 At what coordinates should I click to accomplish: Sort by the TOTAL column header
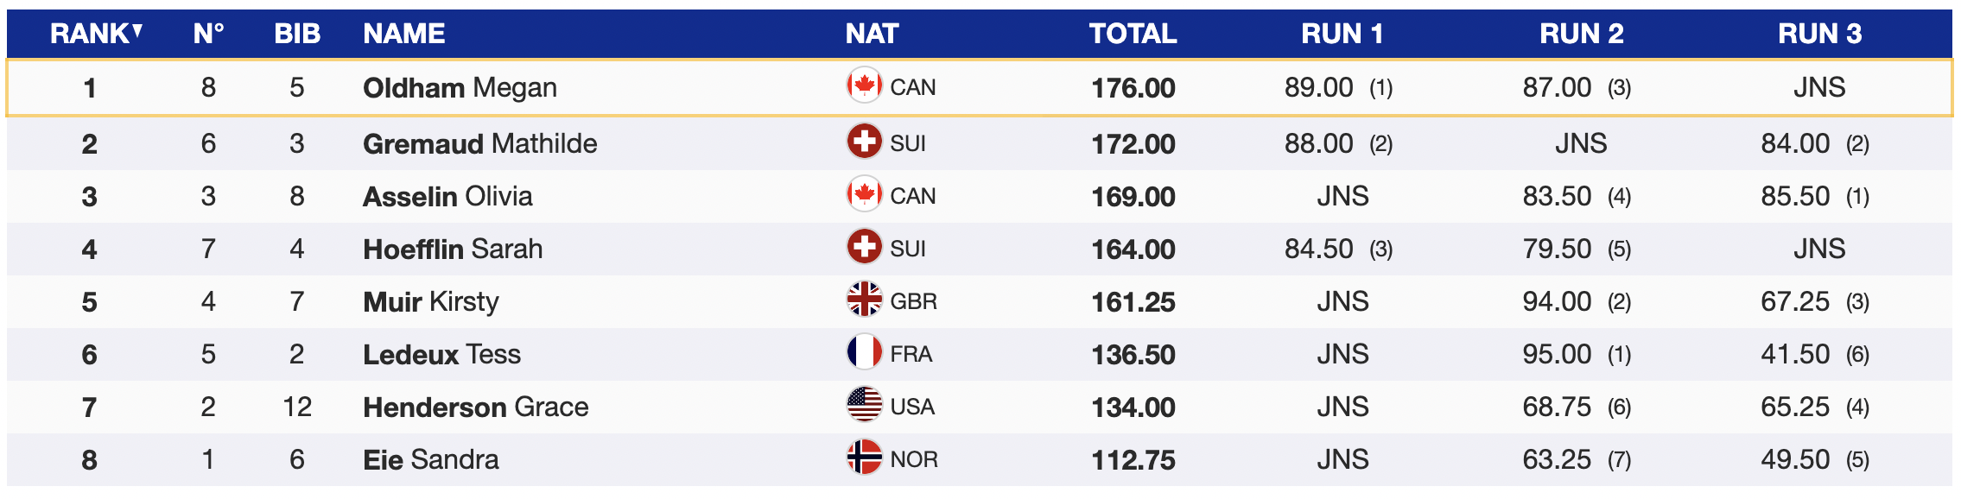tap(1133, 34)
